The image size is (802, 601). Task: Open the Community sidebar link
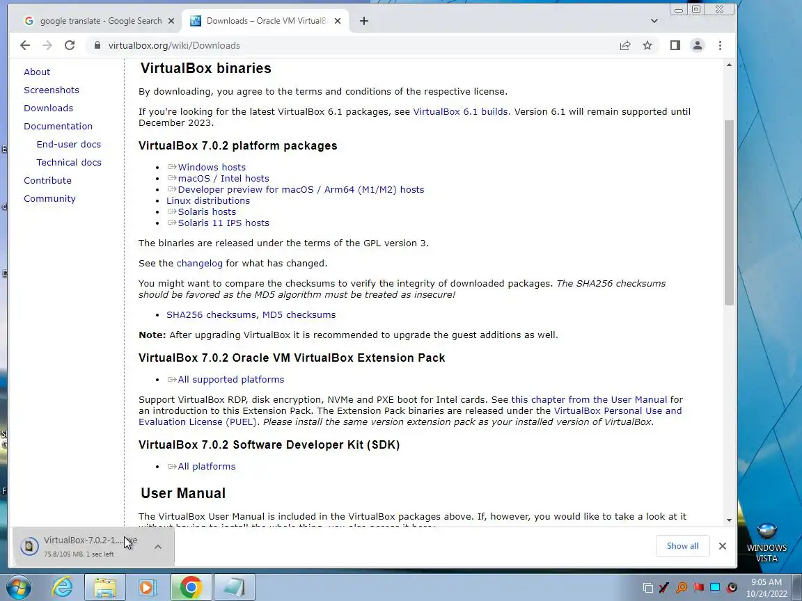click(x=49, y=198)
